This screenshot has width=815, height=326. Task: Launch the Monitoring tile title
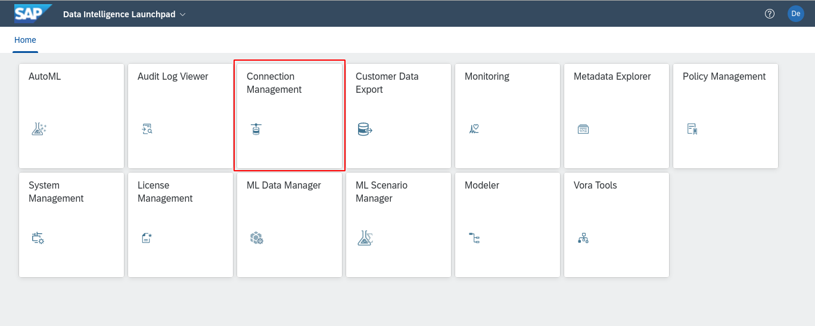487,76
